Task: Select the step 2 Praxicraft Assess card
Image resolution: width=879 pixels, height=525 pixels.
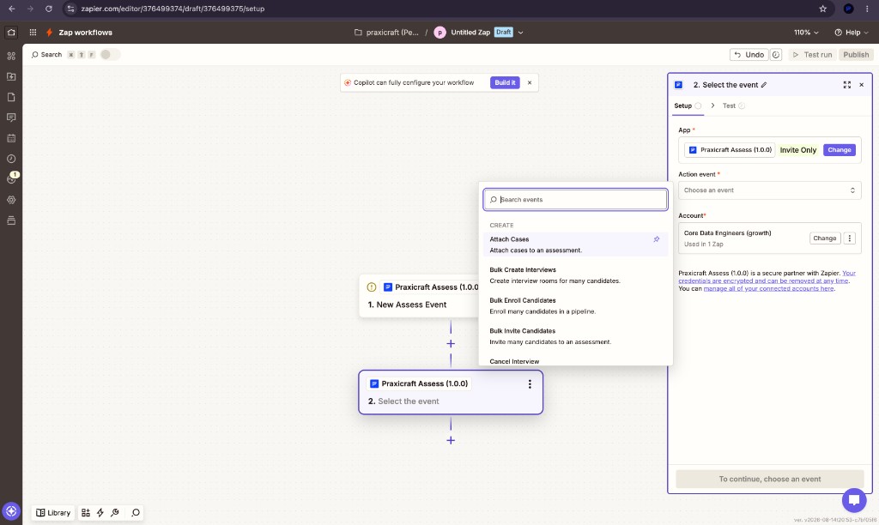Action: tap(451, 392)
